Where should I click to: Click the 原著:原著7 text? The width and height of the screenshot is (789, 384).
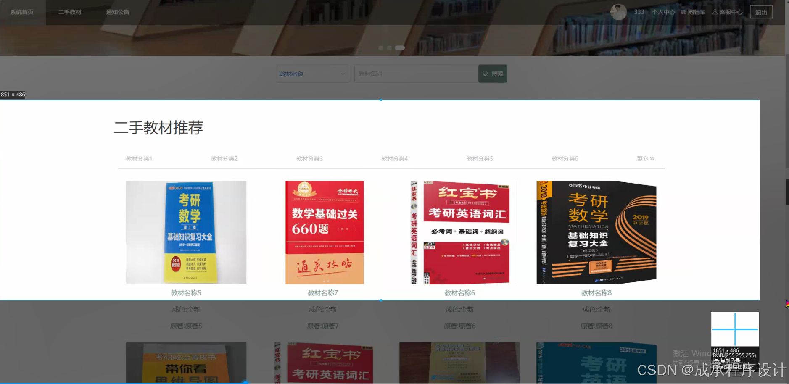point(323,326)
